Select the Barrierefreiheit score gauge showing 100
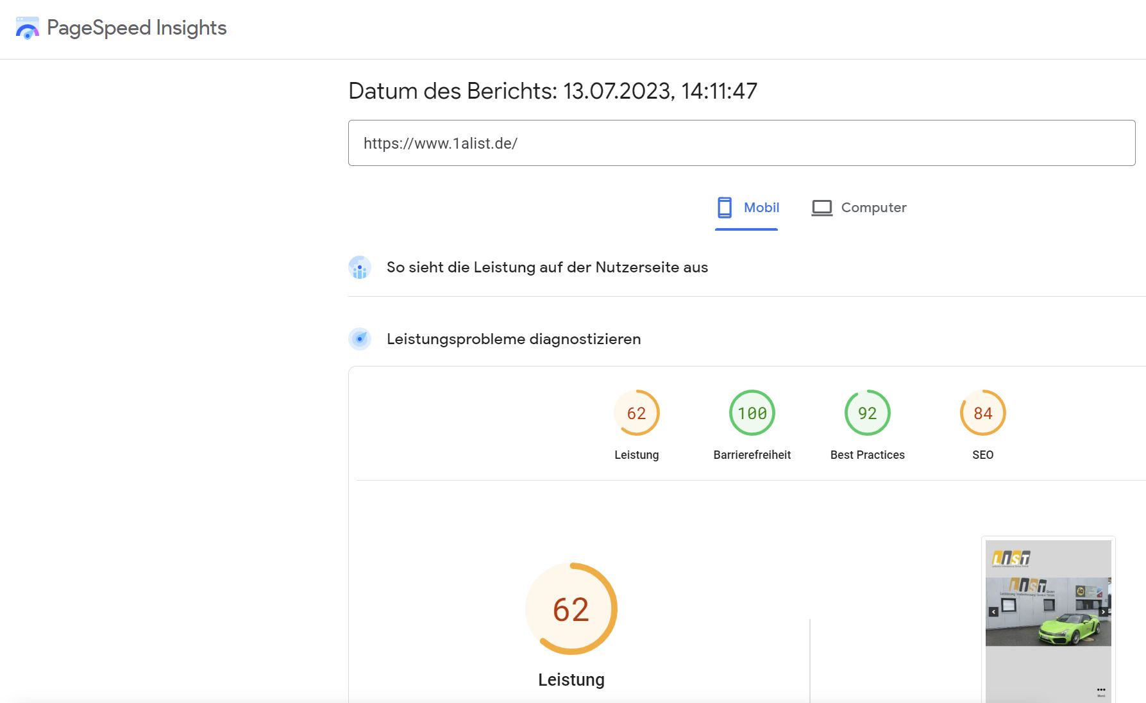This screenshot has height=703, width=1146. point(752,413)
